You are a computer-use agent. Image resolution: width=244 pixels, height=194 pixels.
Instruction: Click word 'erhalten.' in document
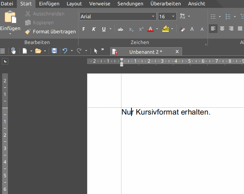coord(196,112)
